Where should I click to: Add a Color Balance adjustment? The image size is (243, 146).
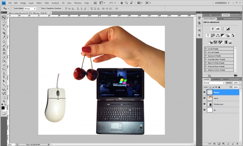coord(218,36)
